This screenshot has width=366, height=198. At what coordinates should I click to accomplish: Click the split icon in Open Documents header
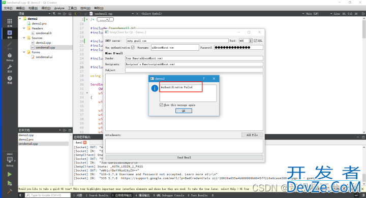[x=65, y=130]
